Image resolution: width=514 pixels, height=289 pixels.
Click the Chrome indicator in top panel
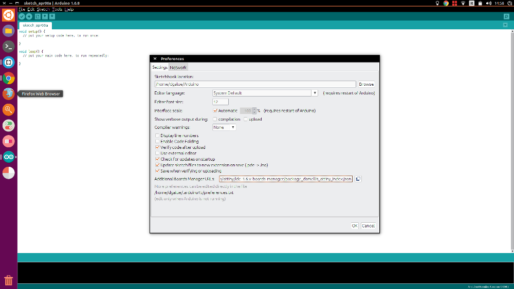pos(446,3)
